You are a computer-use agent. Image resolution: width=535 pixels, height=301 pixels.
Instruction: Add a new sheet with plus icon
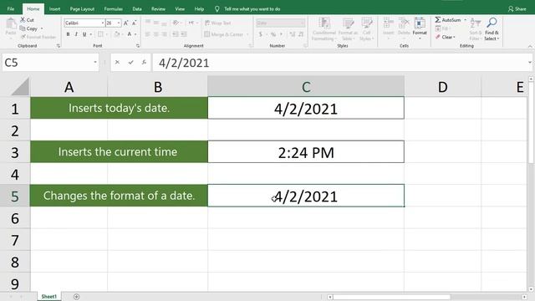coord(76,297)
